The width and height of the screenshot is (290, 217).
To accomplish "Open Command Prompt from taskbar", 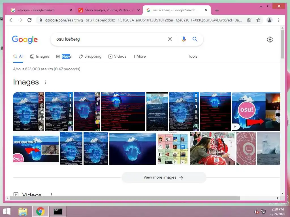I will [x=58, y=211].
